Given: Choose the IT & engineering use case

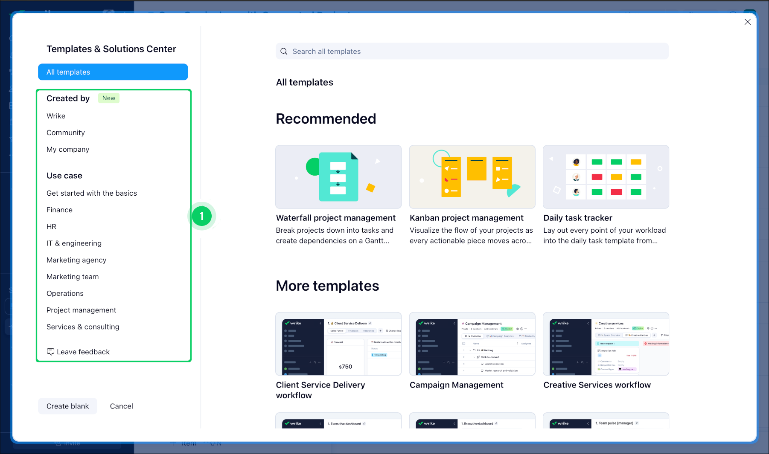Looking at the screenshot, I should click(74, 243).
